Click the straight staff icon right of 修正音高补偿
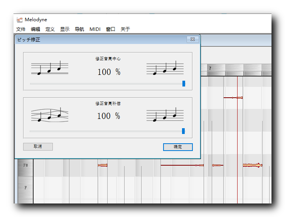Image resolution: width=285 pixels, height=217 pixels. point(165,115)
